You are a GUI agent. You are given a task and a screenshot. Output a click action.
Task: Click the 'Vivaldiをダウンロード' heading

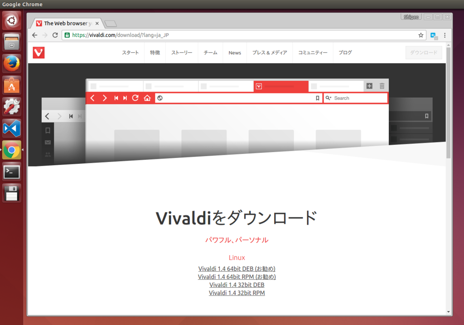coord(237,218)
